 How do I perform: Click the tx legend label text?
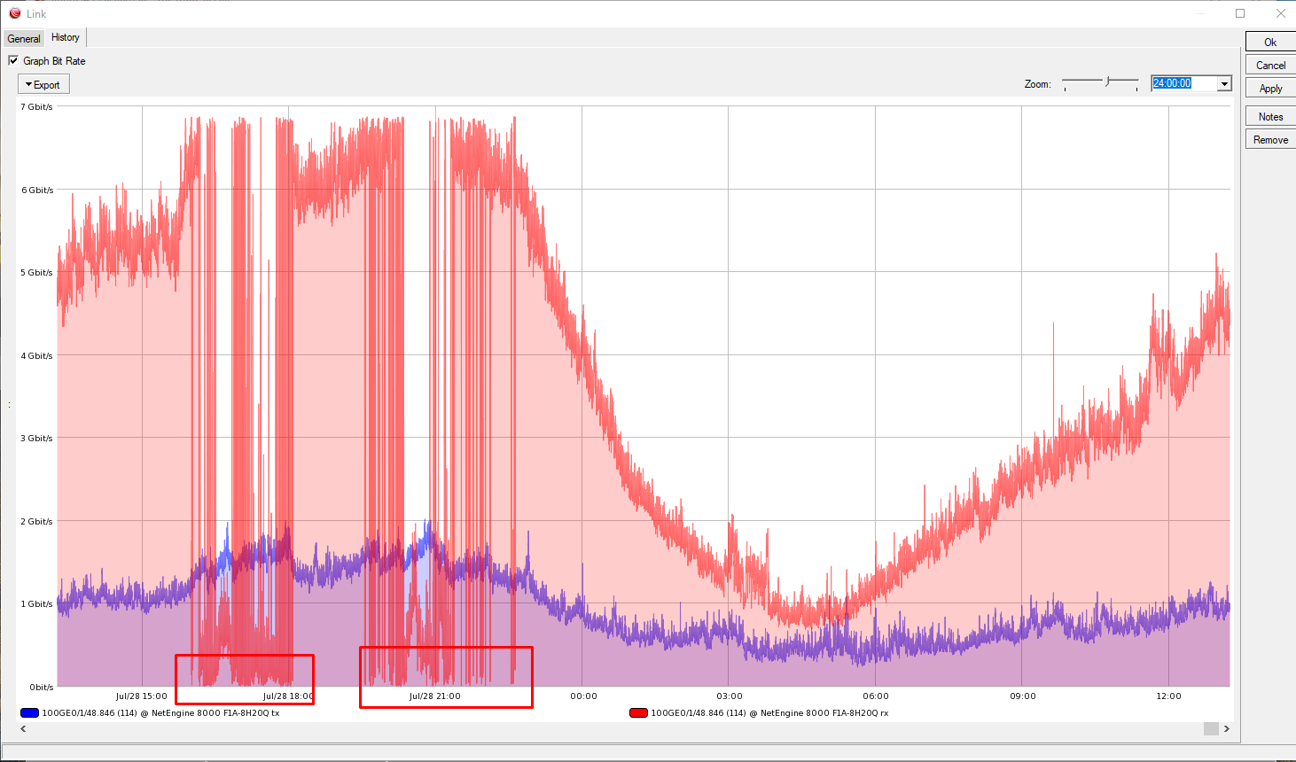coord(160,712)
